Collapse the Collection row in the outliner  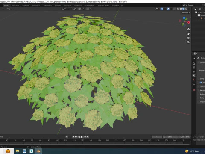point(196,15)
